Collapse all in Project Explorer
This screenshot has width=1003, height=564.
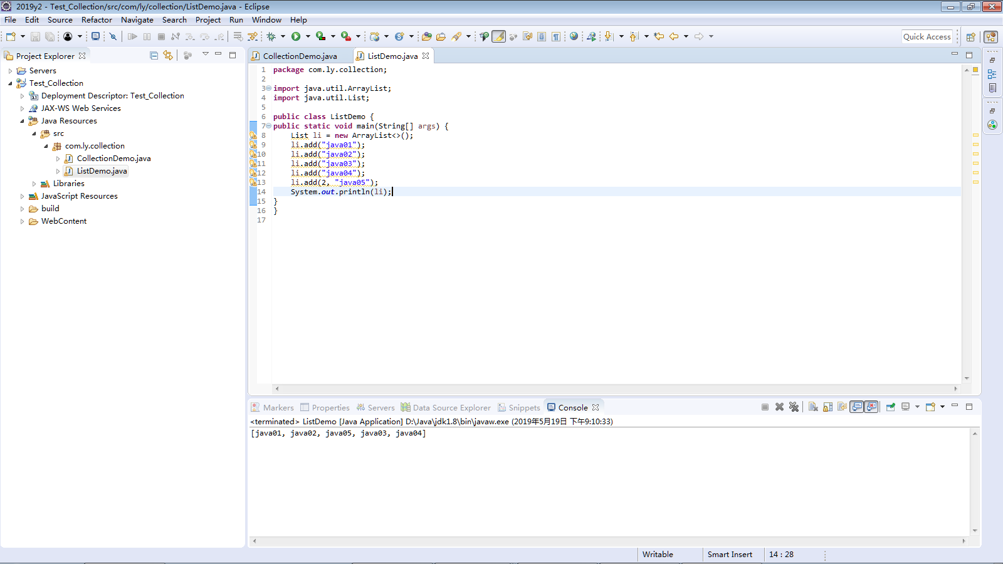[154, 55]
